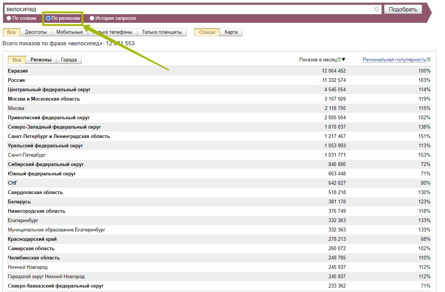This screenshot has width=445, height=292.
Task: Switch to the Десктопы device tab
Action: click(36, 32)
